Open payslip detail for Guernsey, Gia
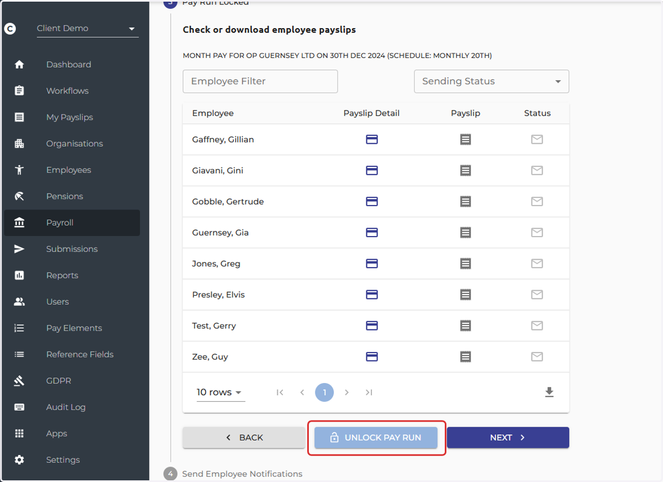This screenshot has height=482, width=663. 372,233
